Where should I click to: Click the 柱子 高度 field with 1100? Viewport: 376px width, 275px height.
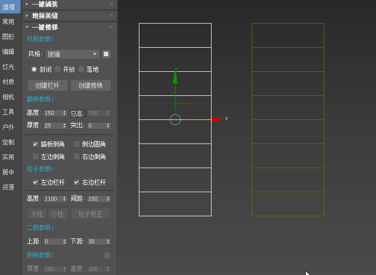tap(53, 199)
